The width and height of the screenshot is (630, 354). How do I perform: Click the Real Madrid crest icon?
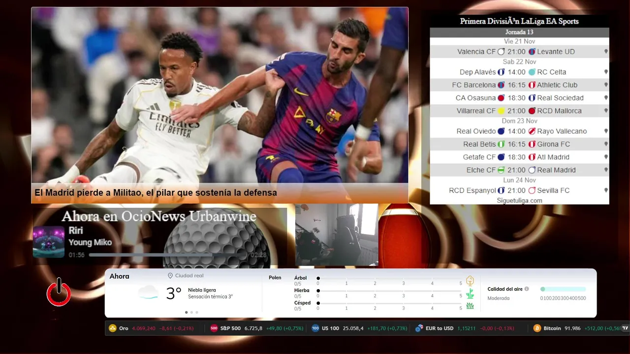click(x=532, y=170)
